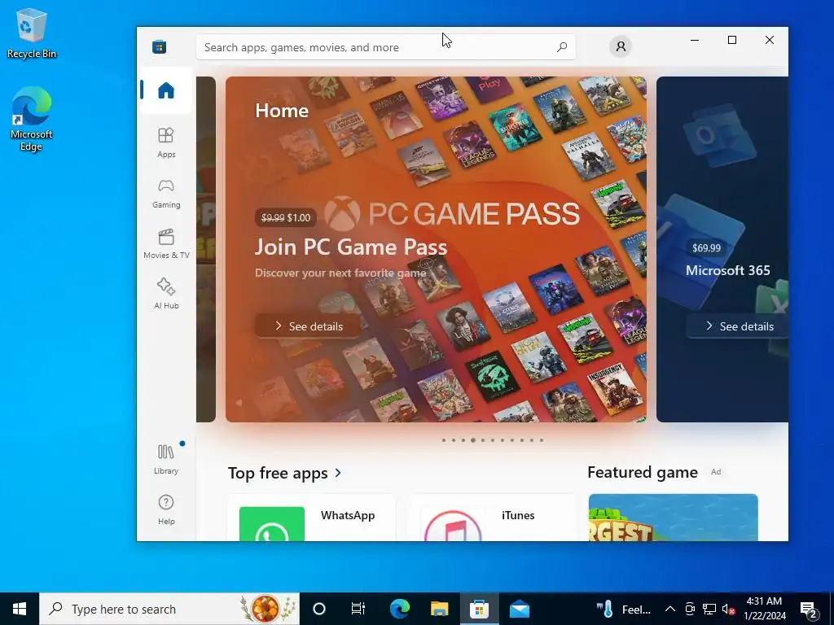See details for PC Game Pass

[308, 326]
